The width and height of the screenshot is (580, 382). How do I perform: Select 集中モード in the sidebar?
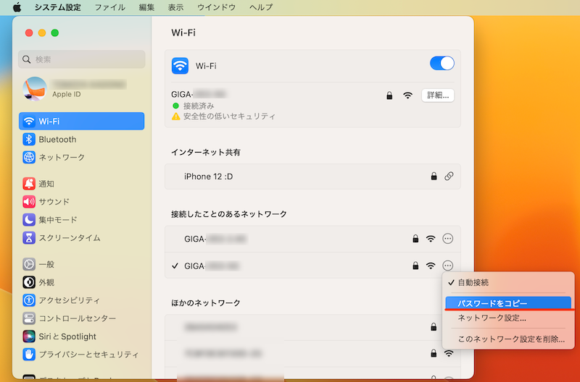(58, 220)
